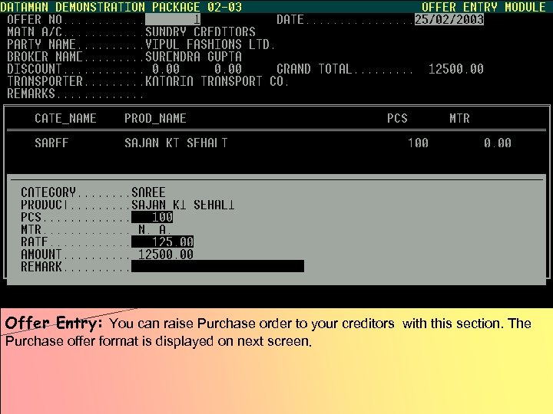
Task: Click CATEGORY value SAREE in detail panel
Action: [148, 192]
